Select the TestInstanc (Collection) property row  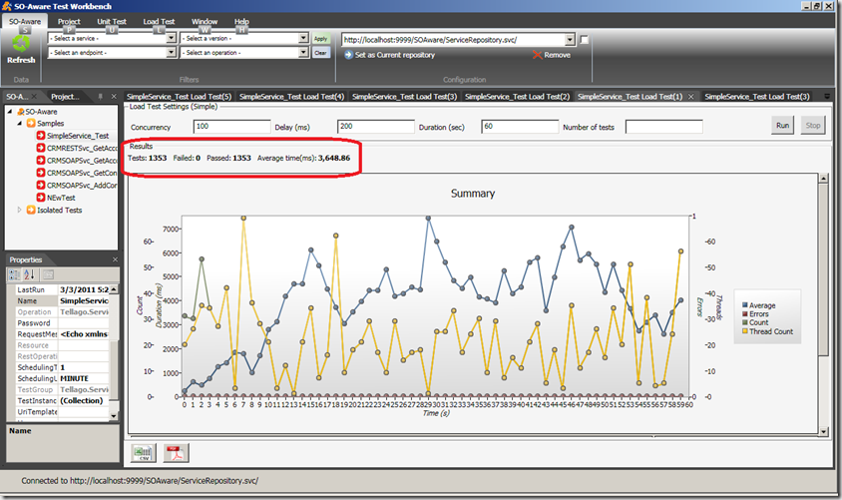pyautogui.click(x=62, y=400)
